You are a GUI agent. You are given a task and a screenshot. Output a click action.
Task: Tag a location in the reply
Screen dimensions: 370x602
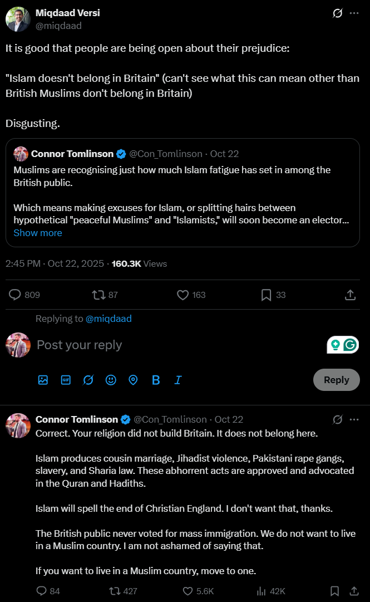pyautogui.click(x=133, y=380)
